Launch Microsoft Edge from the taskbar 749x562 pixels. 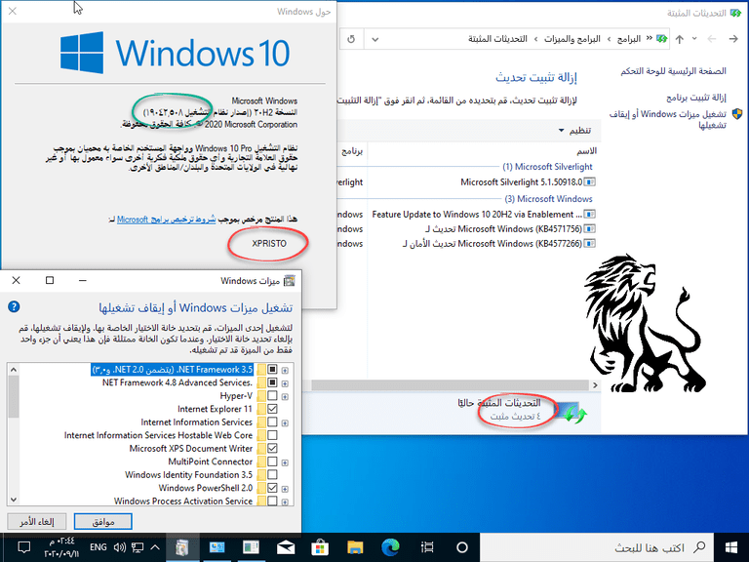(390, 547)
